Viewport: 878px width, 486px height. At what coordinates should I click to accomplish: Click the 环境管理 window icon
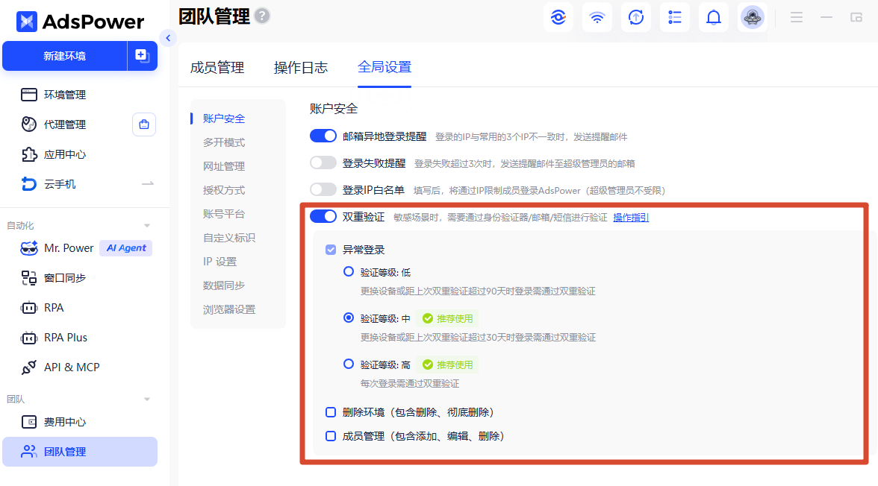coord(28,95)
